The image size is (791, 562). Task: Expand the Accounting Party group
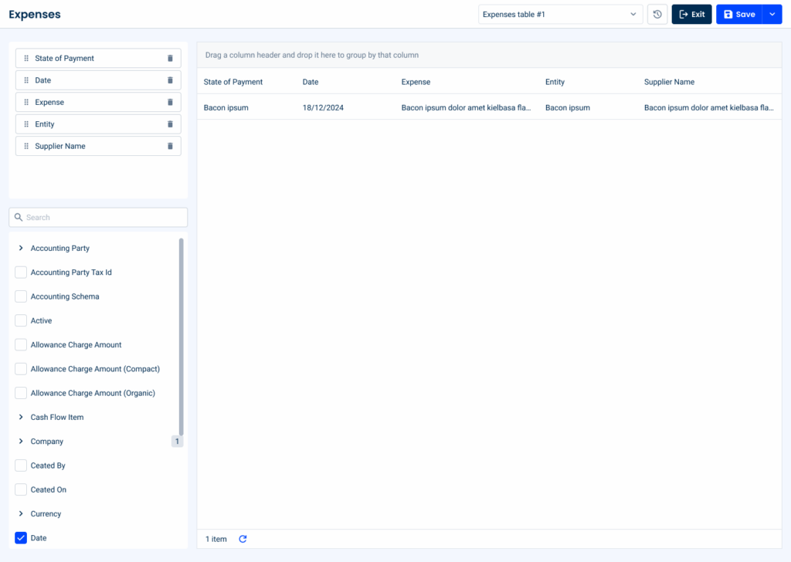tap(21, 248)
